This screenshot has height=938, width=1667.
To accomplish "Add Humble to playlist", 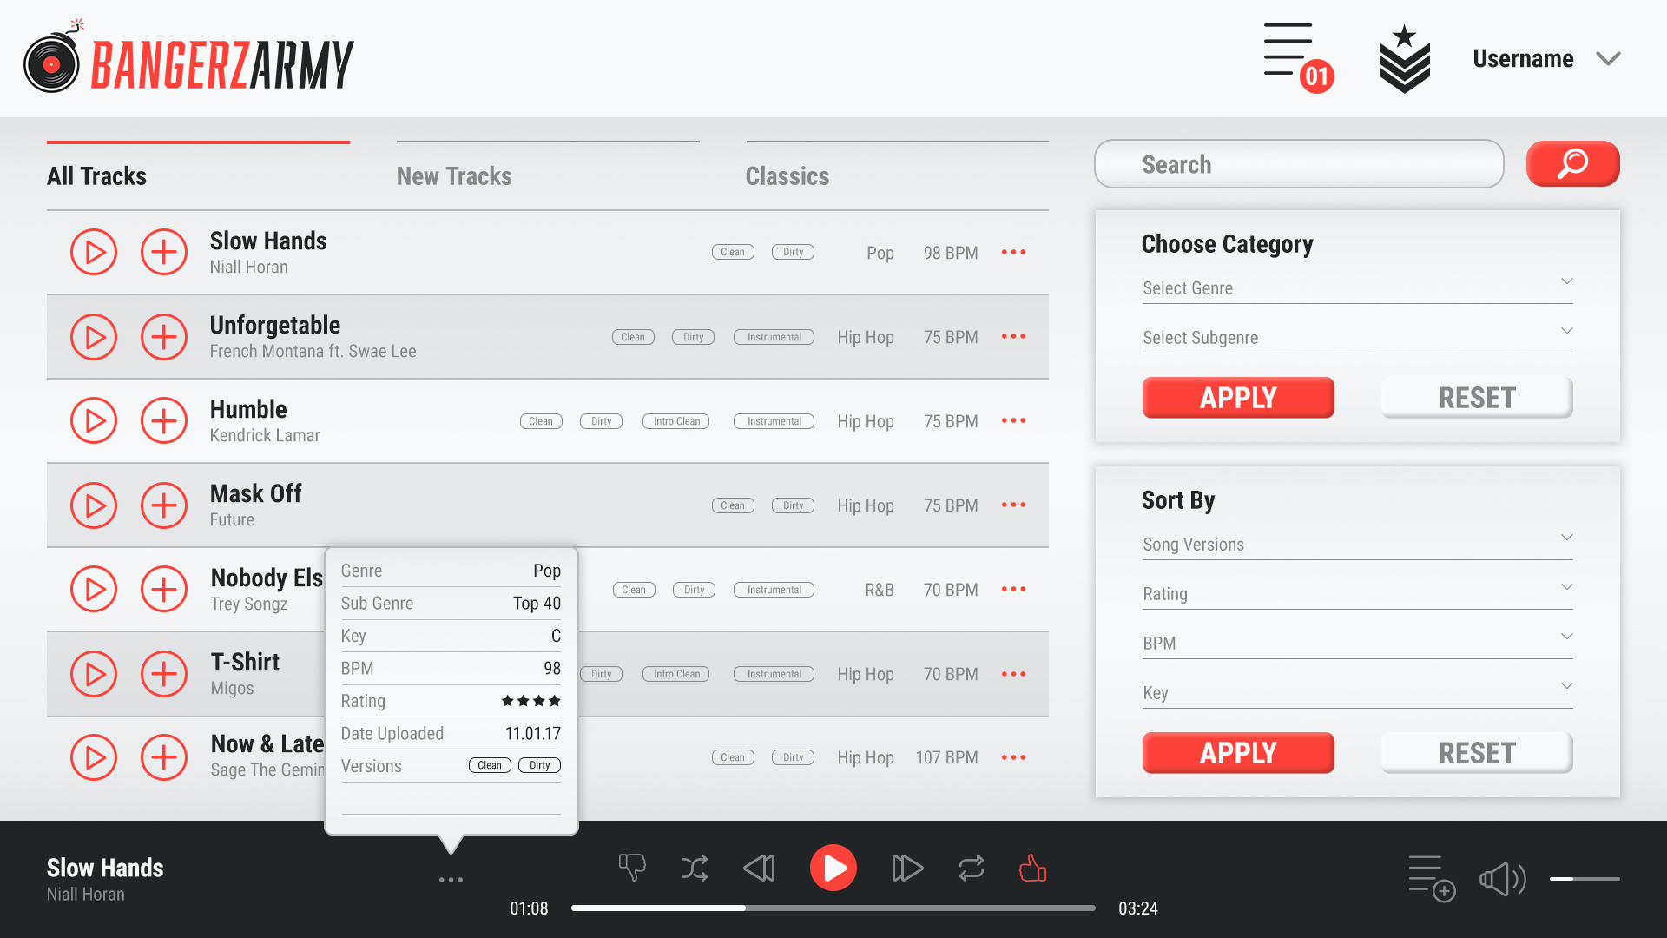I will 164,420.
